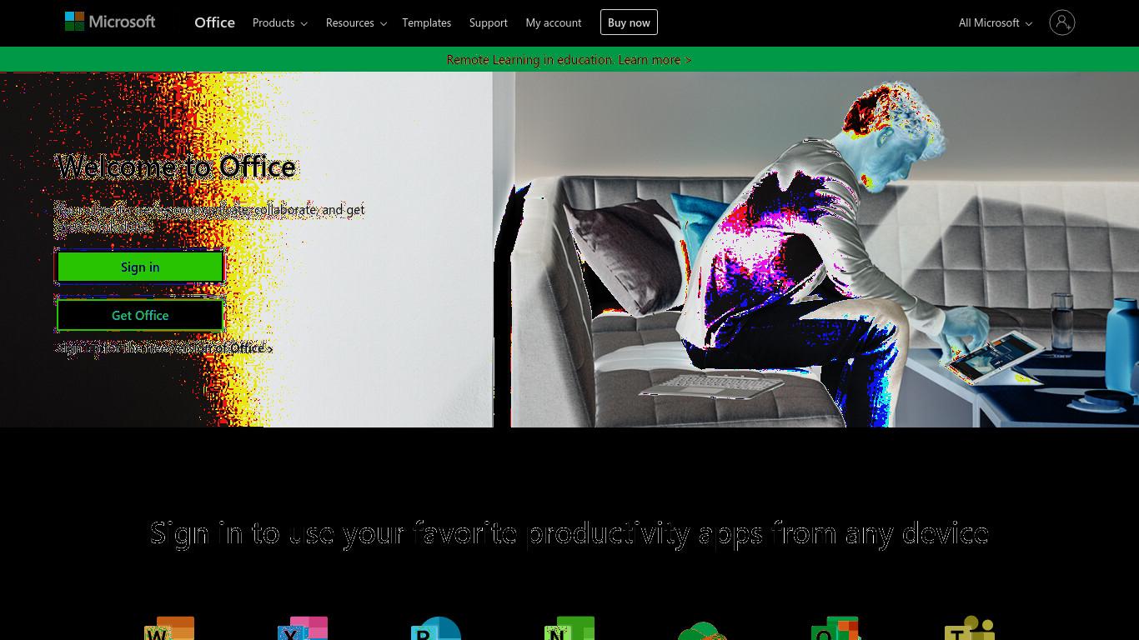Screen dimensions: 1139x640
Task: Open the OneNote app icon
Action: 569,628
